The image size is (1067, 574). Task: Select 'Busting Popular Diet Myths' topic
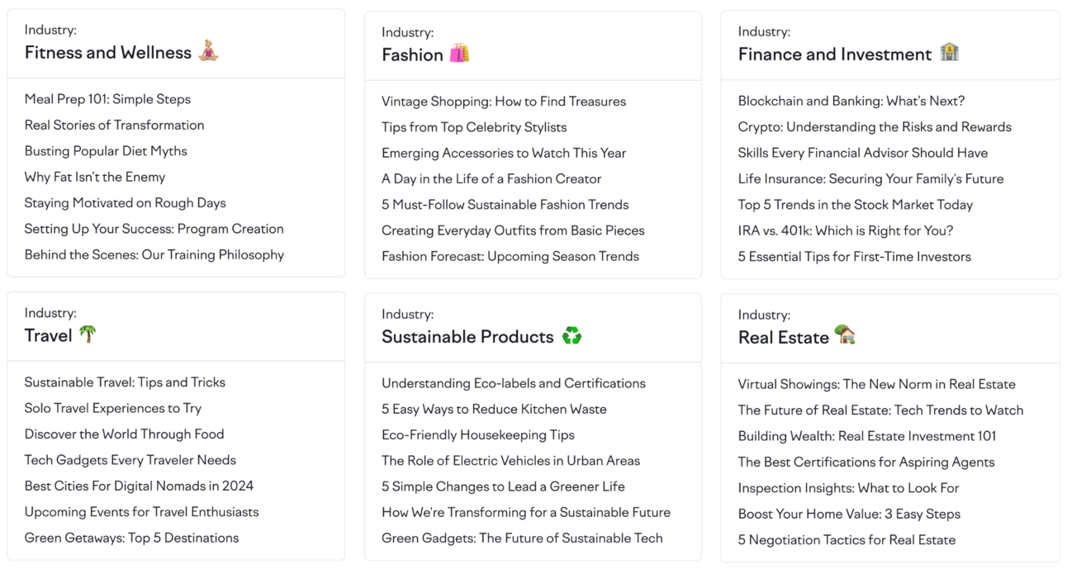pos(106,151)
